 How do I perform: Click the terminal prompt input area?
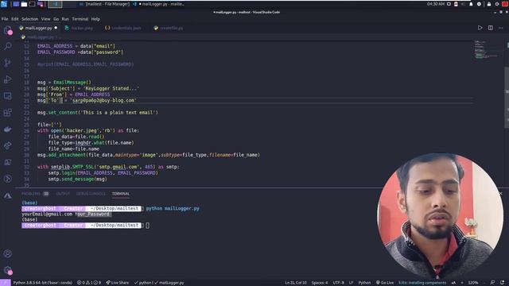pos(148,226)
